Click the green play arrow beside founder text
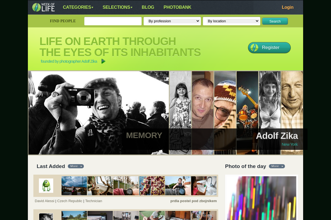 103,61
